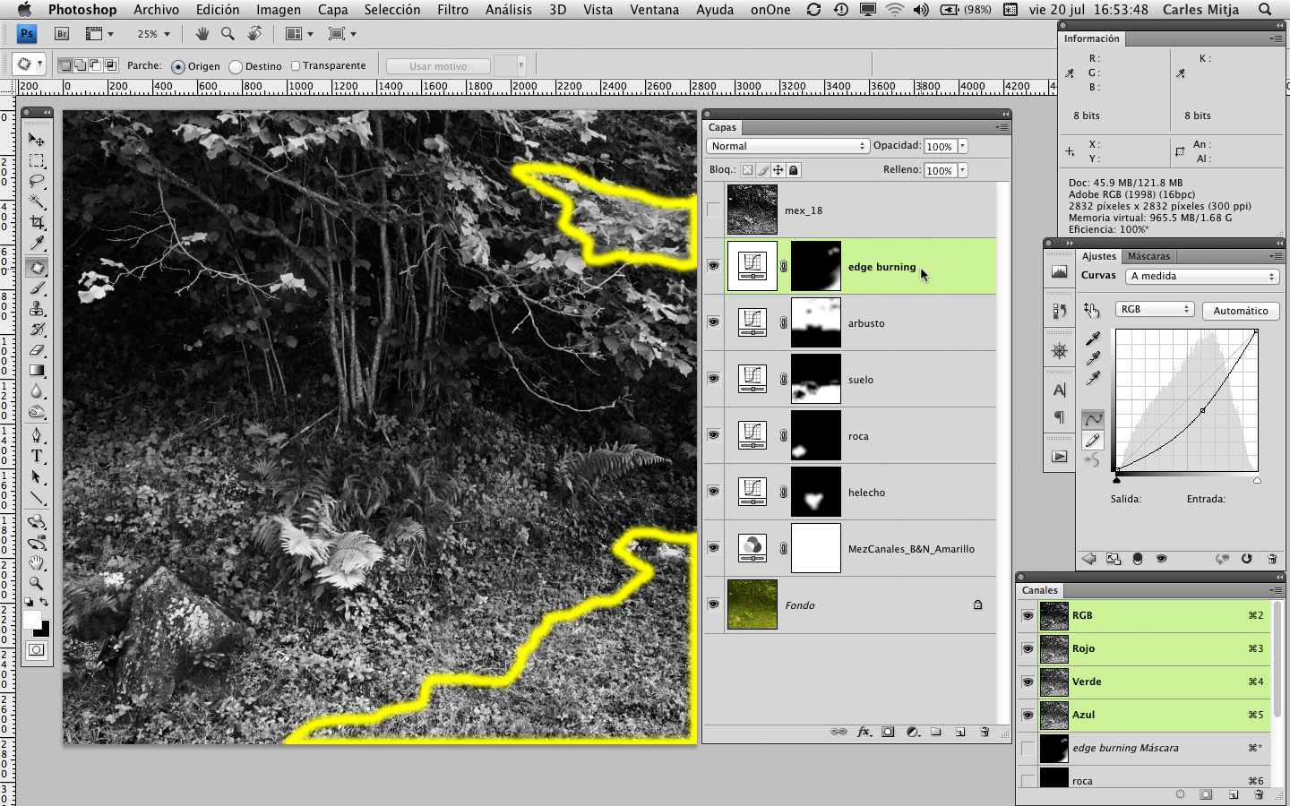
Task: Switch to the Máscaras tab
Action: coord(1148,256)
